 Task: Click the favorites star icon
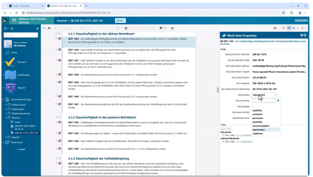pyautogui.click(x=12, y=28)
